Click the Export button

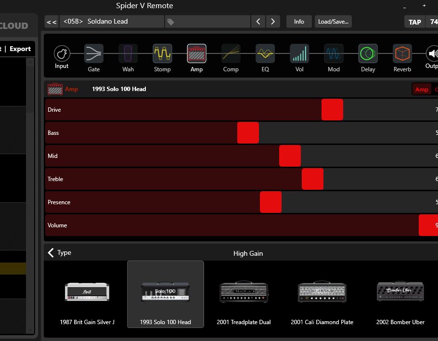(20, 49)
